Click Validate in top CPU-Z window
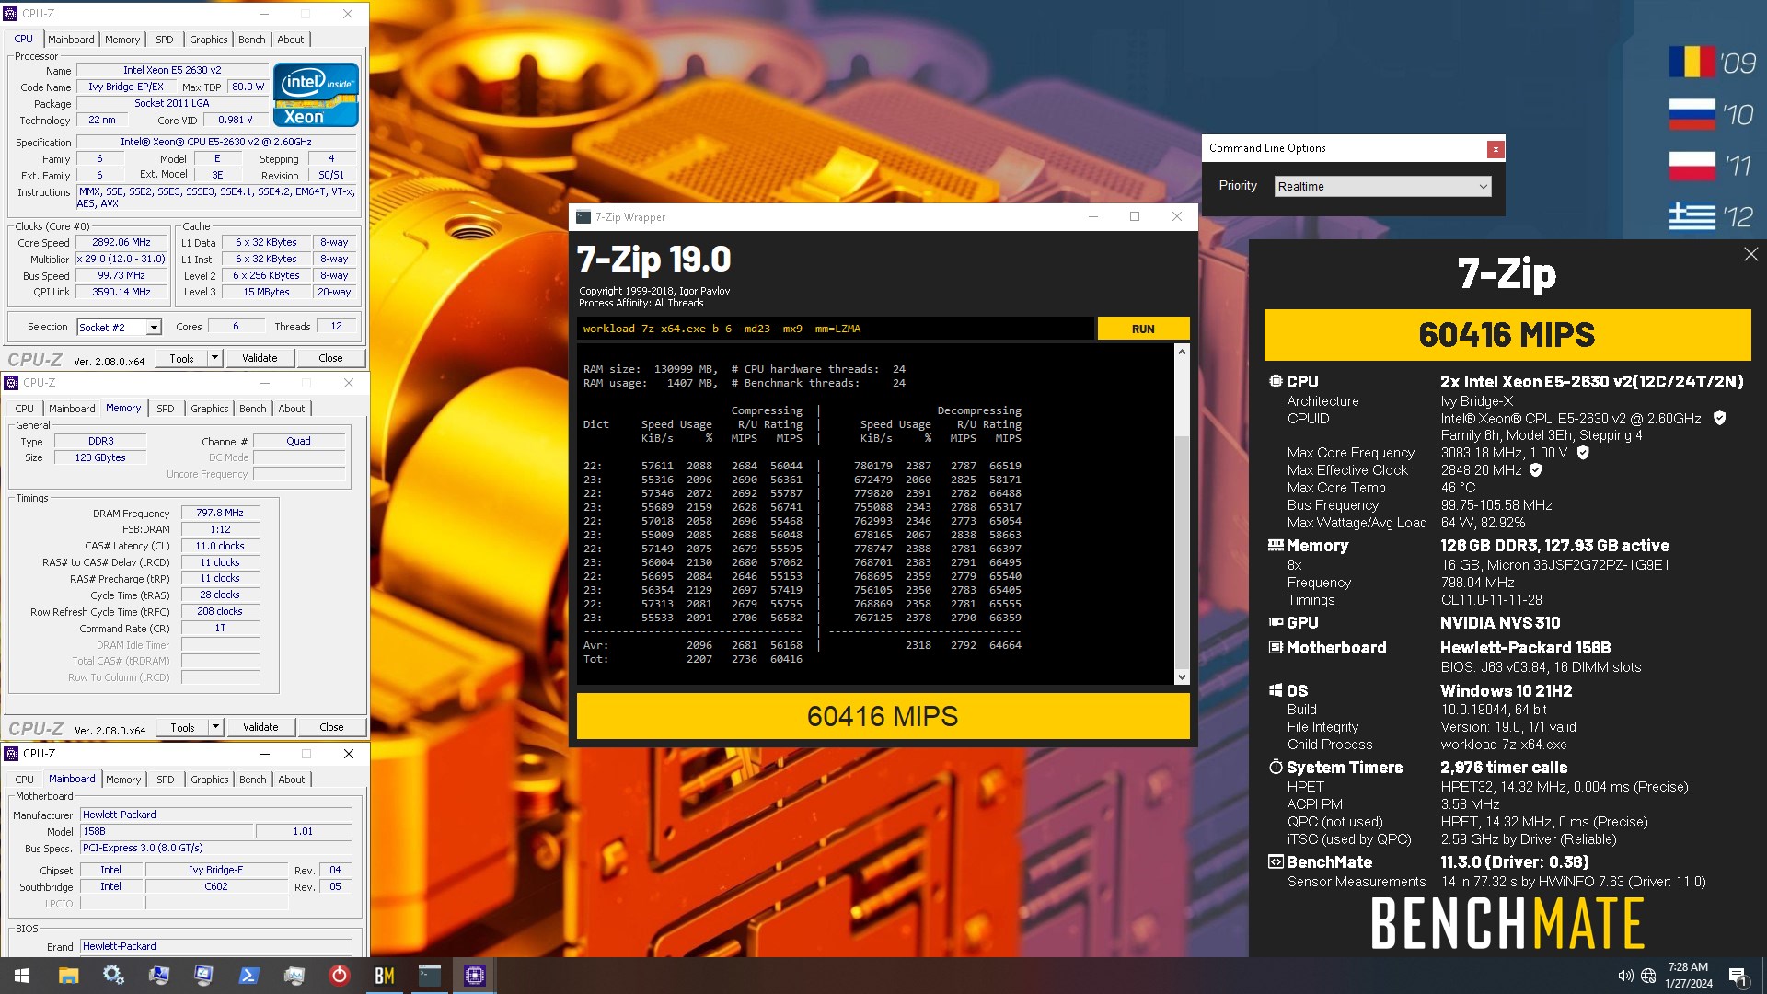This screenshot has height=994, width=1767. pyautogui.click(x=260, y=358)
